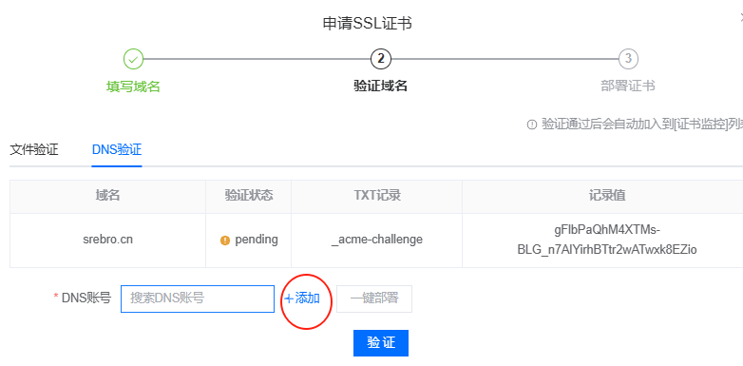Switch to the 文件验证 tab
The height and width of the screenshot is (366, 743).
click(34, 150)
